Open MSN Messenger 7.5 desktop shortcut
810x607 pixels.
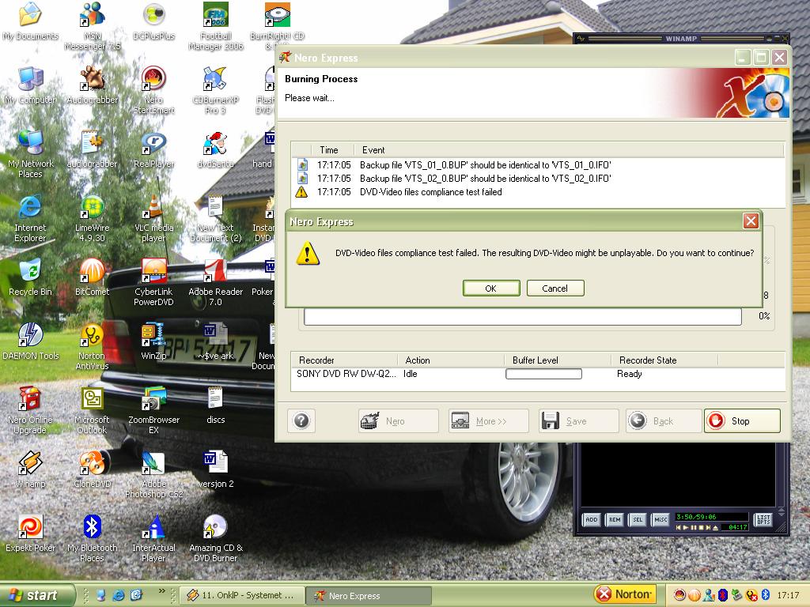click(x=93, y=26)
